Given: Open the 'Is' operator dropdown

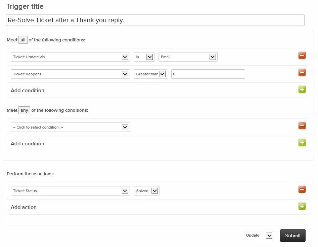Looking at the screenshot, I should (144, 57).
